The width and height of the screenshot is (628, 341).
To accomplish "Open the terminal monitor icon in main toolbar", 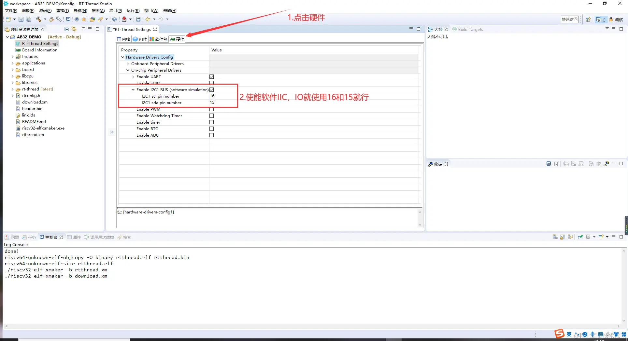I will click(68, 19).
